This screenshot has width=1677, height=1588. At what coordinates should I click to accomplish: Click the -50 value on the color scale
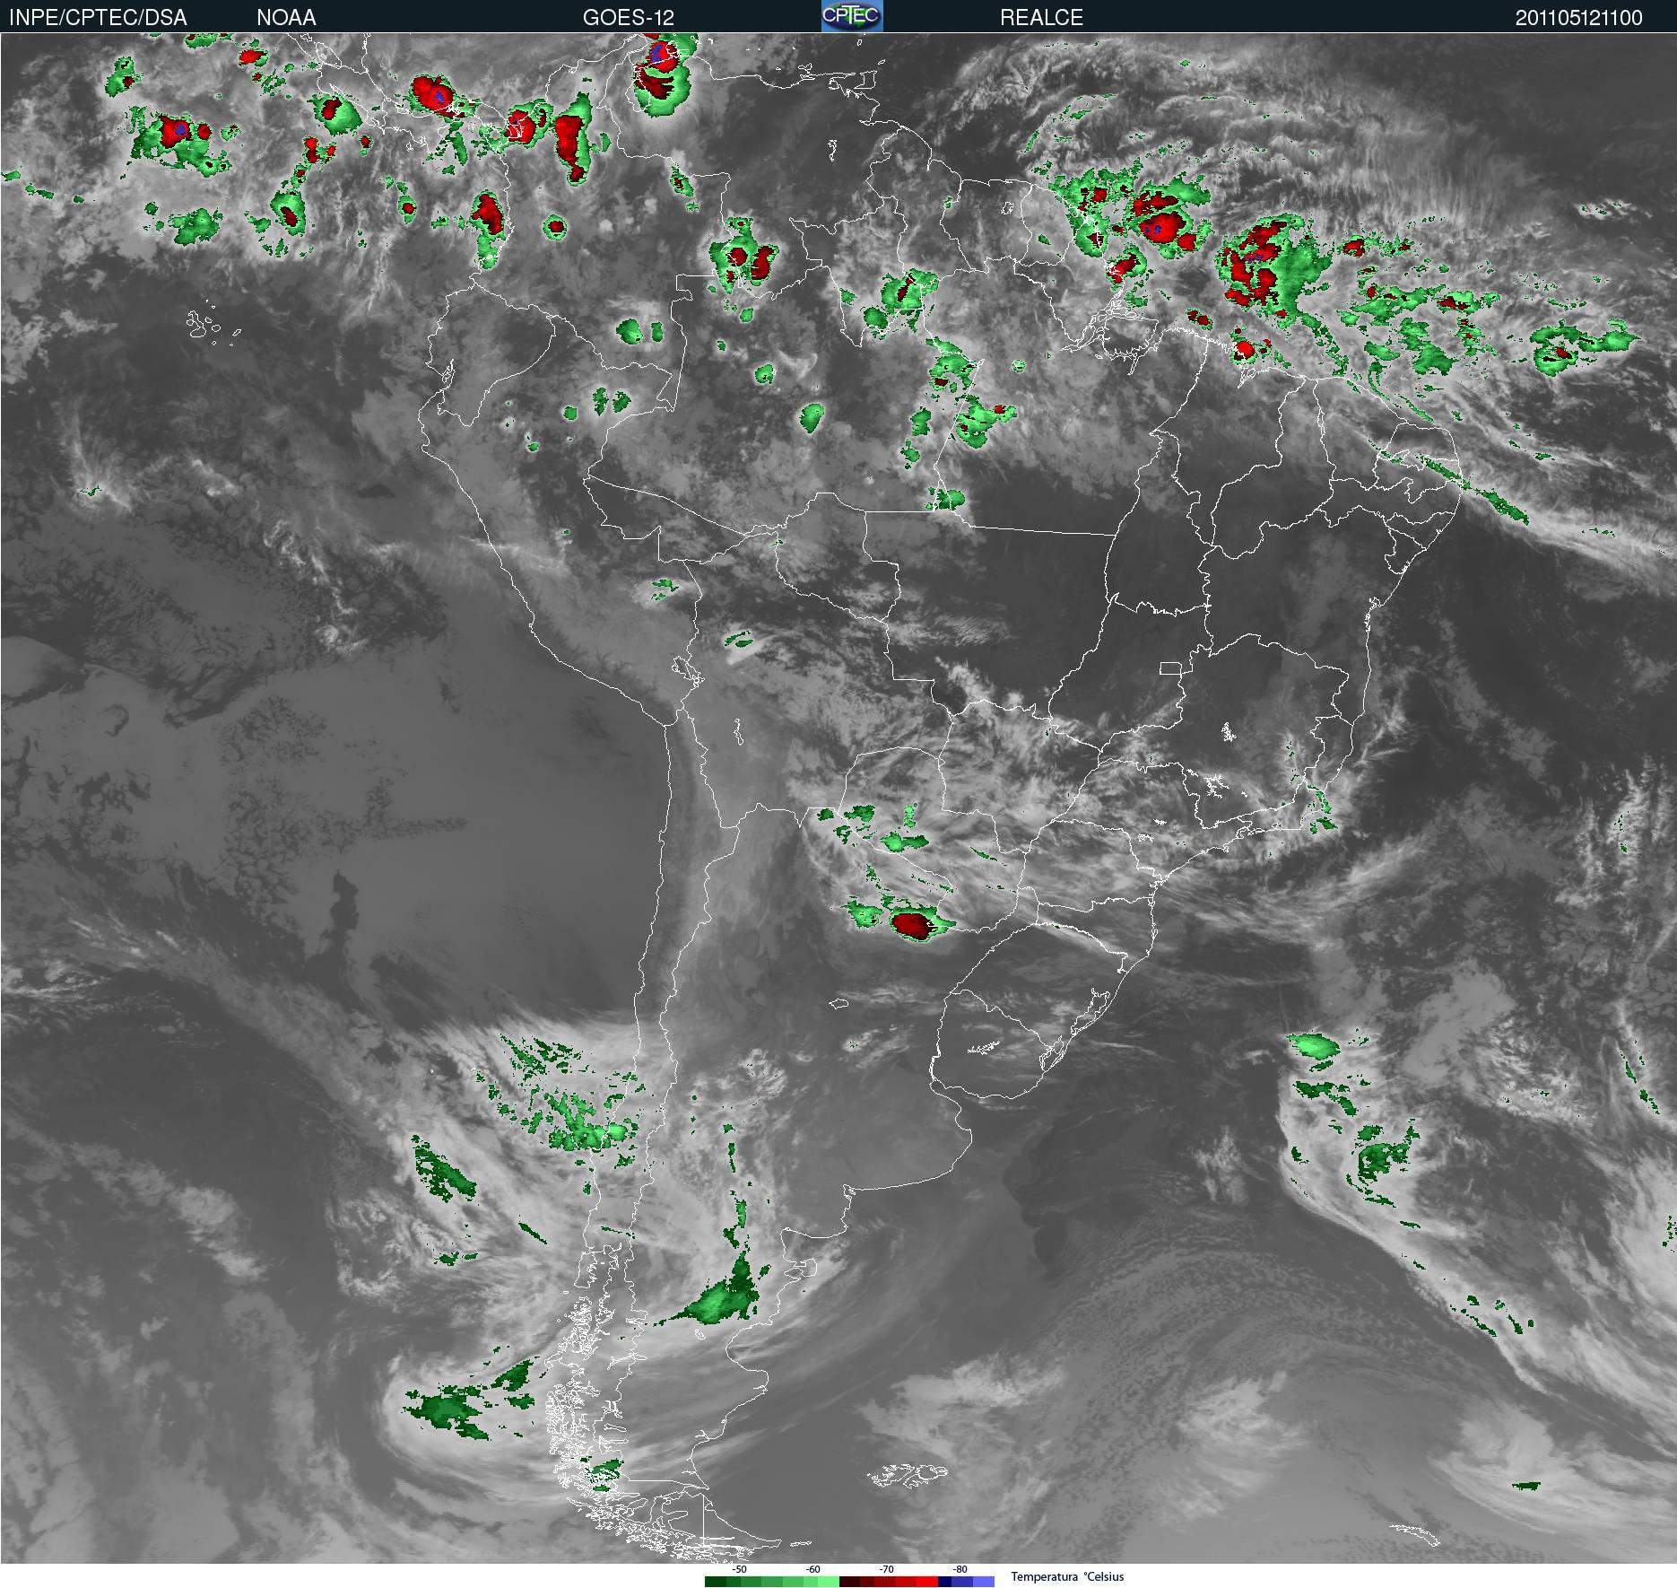point(739,1569)
